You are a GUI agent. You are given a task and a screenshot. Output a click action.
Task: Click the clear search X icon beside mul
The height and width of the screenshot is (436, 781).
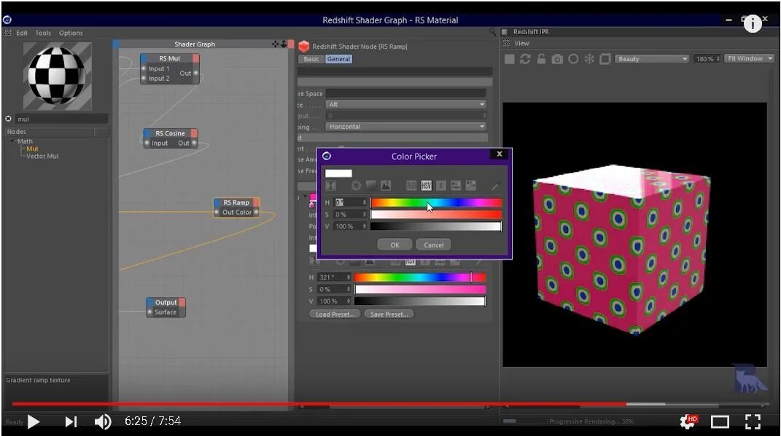coord(9,119)
